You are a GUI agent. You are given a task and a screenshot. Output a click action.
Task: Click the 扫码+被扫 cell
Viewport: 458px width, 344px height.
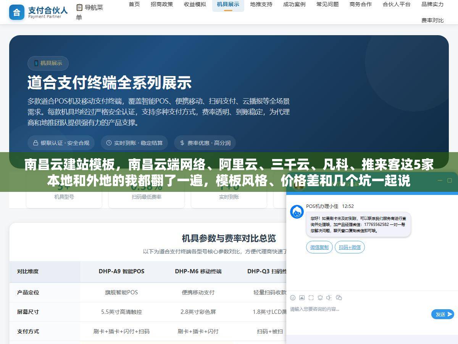[x=270, y=331]
